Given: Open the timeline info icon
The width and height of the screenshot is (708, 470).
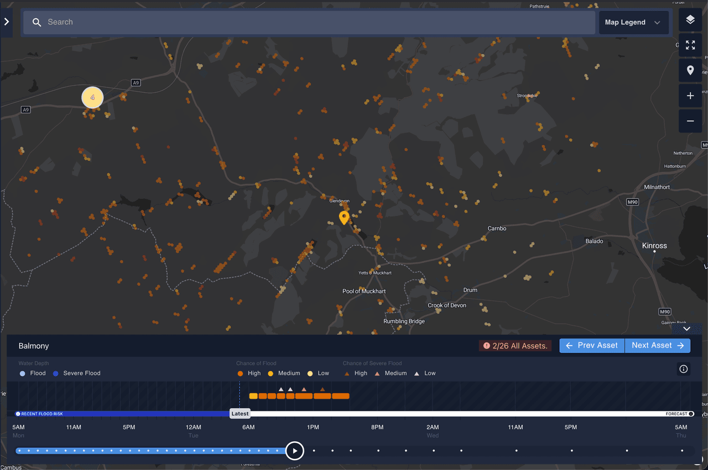Looking at the screenshot, I should [x=684, y=369].
